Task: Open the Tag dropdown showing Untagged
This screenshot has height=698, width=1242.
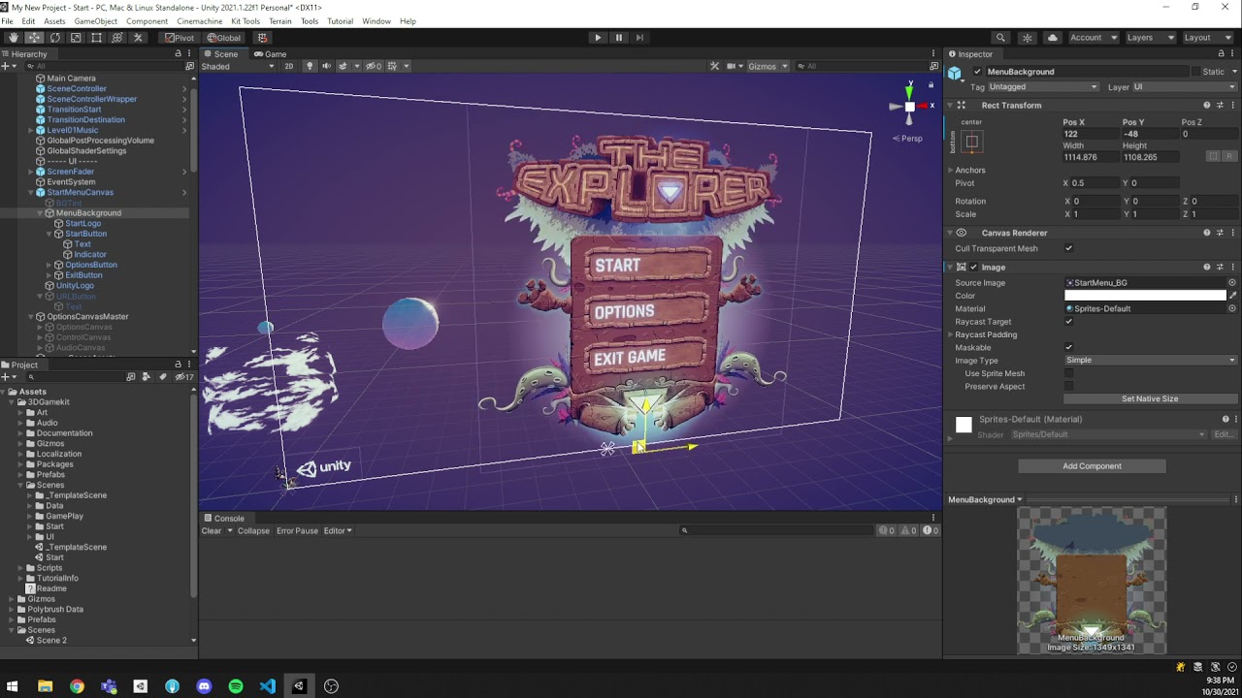Action: click(1043, 87)
